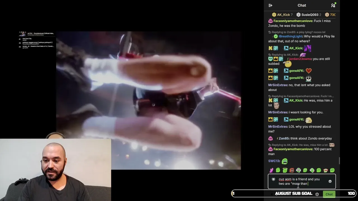The image size is (358, 201).
Task: Open the emoji picker in the message box
Action: tap(330, 181)
